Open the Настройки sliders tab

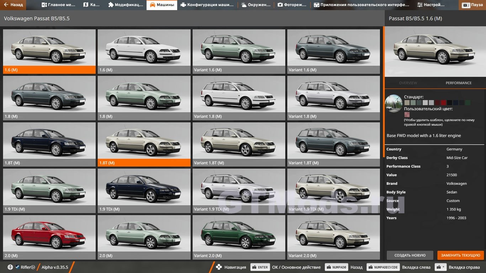(x=431, y=5)
